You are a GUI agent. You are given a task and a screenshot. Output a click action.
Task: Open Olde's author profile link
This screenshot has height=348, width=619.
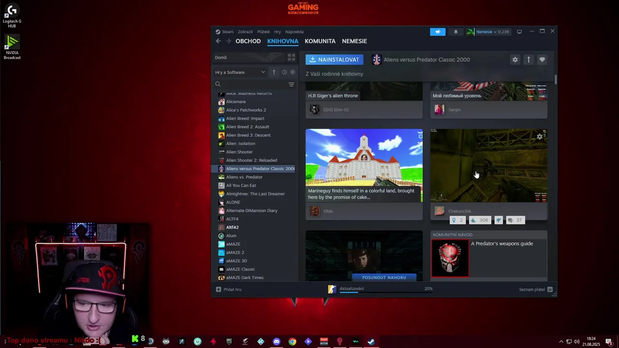click(328, 211)
